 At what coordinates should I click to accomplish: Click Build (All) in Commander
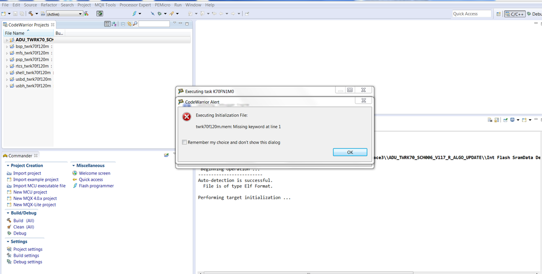(x=23, y=220)
